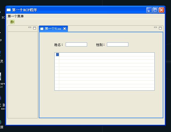This screenshot has height=132, width=171.
Task: Select the last row of the table
Action: [x=105, y=89]
